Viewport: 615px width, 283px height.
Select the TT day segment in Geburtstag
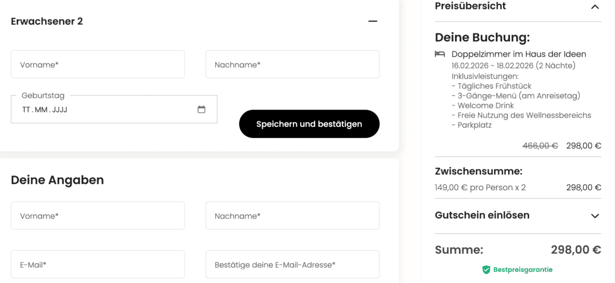click(26, 110)
